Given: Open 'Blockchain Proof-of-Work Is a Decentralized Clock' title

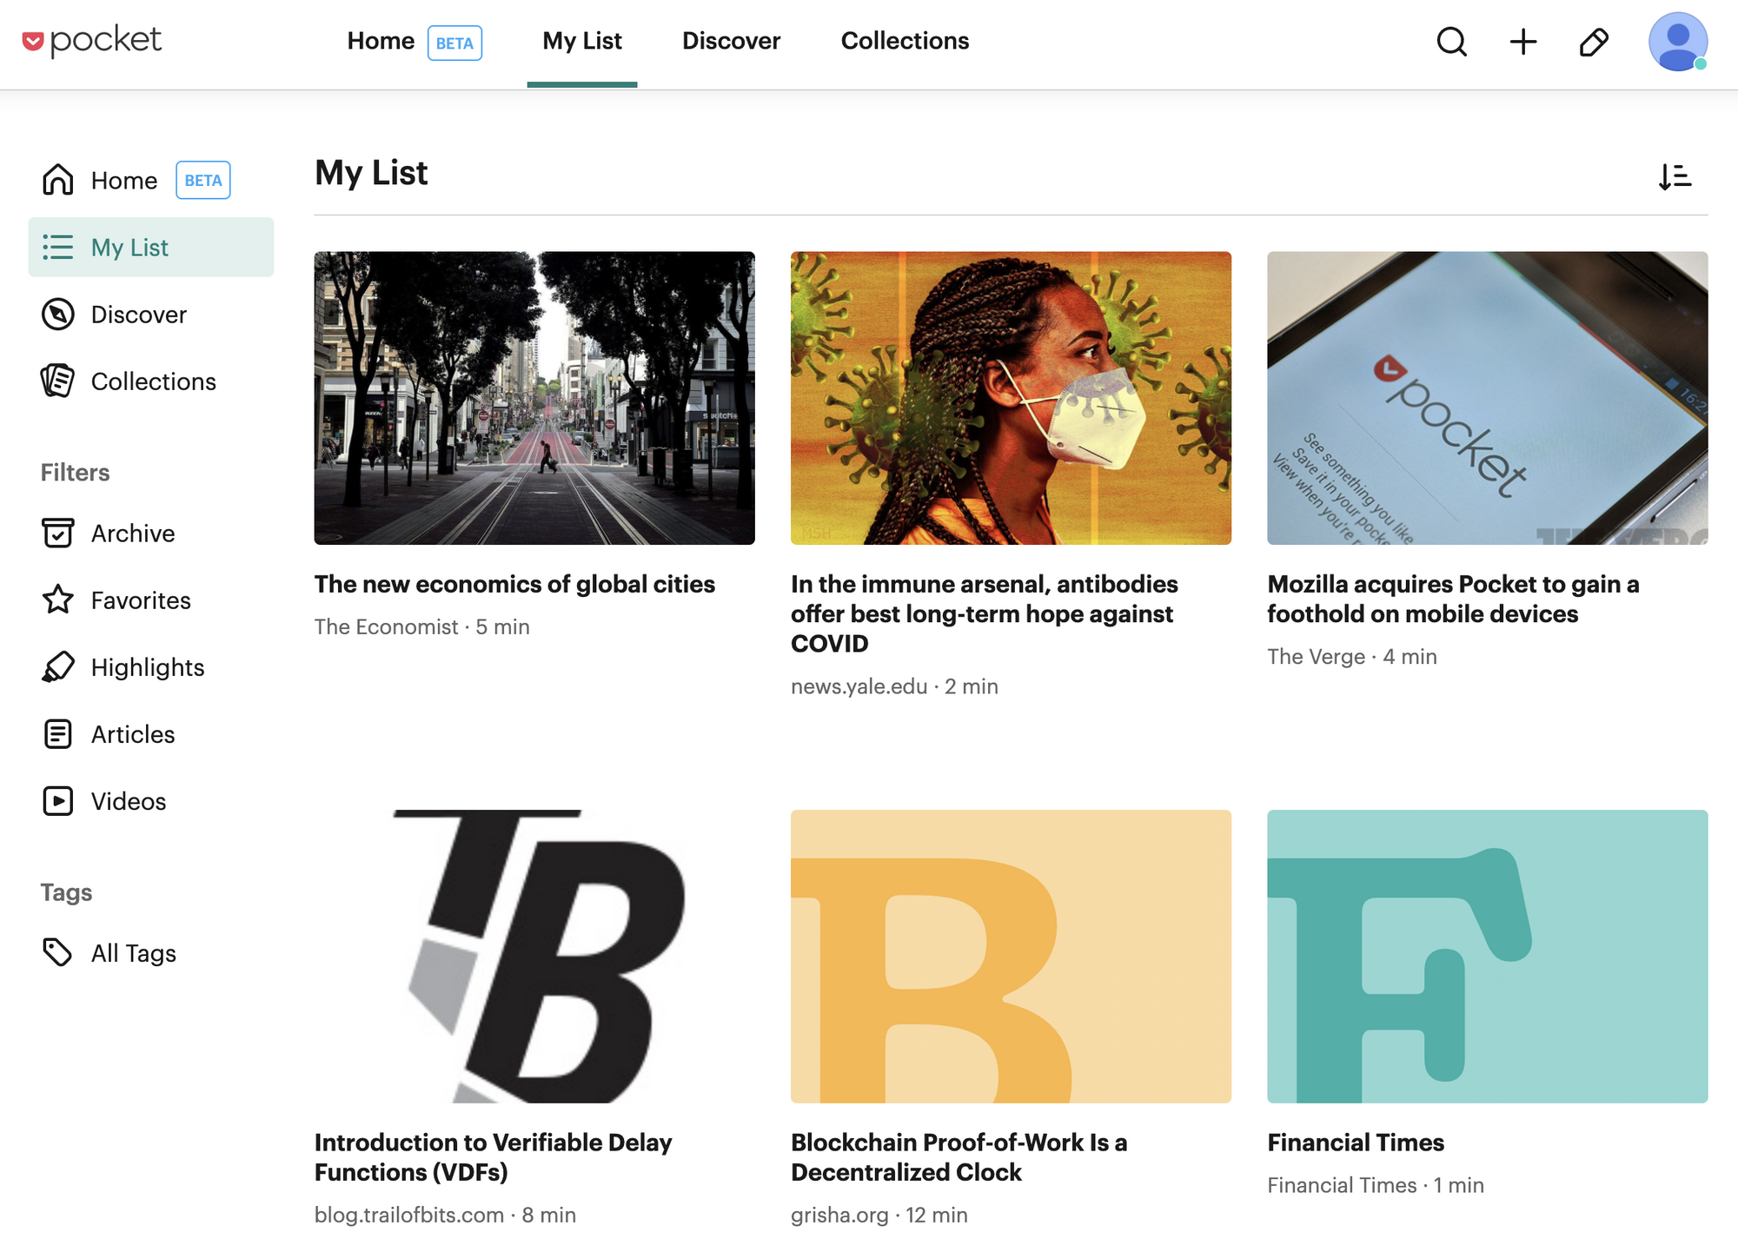Looking at the screenshot, I should pos(959,1157).
